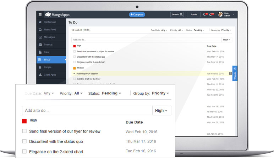Viewport: 274px width, 158px height.
Task: Open Group by Priority in zoomed callout
Action: pos(160,93)
